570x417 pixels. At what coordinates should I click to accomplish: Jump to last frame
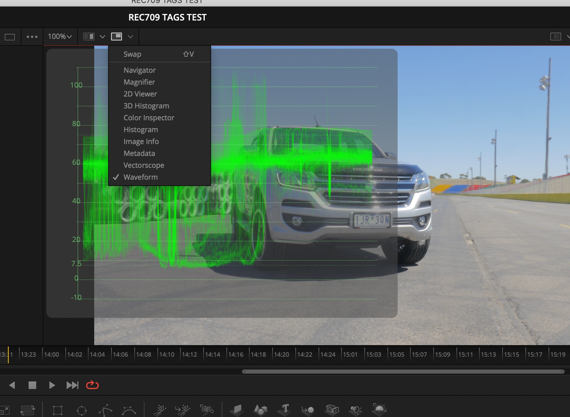pos(73,385)
